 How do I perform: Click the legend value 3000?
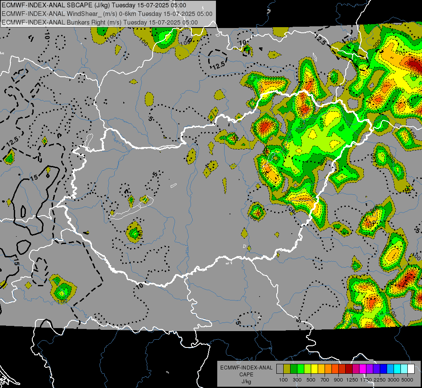(x=394, y=380)
